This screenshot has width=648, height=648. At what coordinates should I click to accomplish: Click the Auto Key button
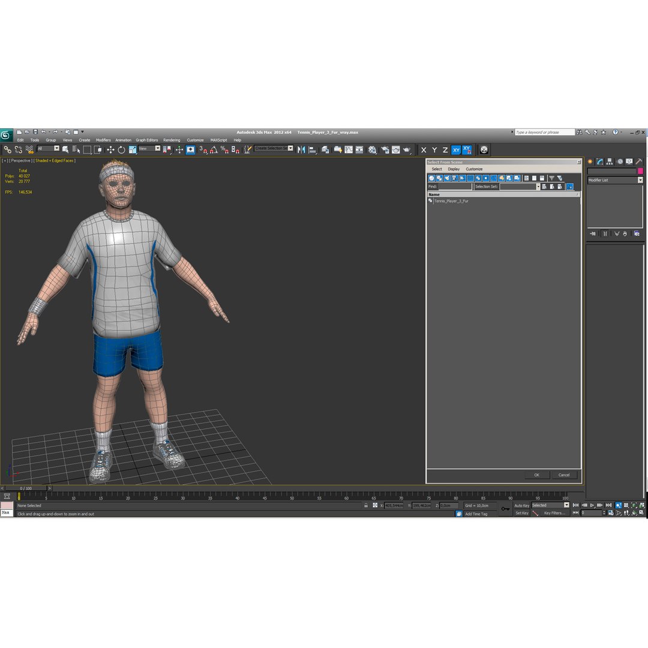(x=521, y=505)
